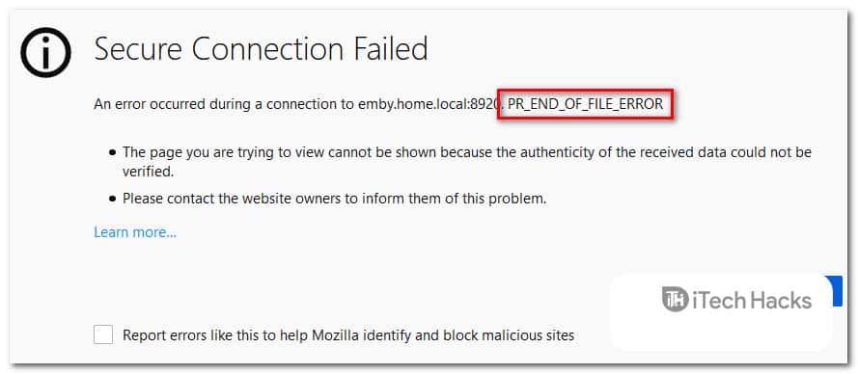Click the 'Report errors like this' label text

click(x=348, y=335)
